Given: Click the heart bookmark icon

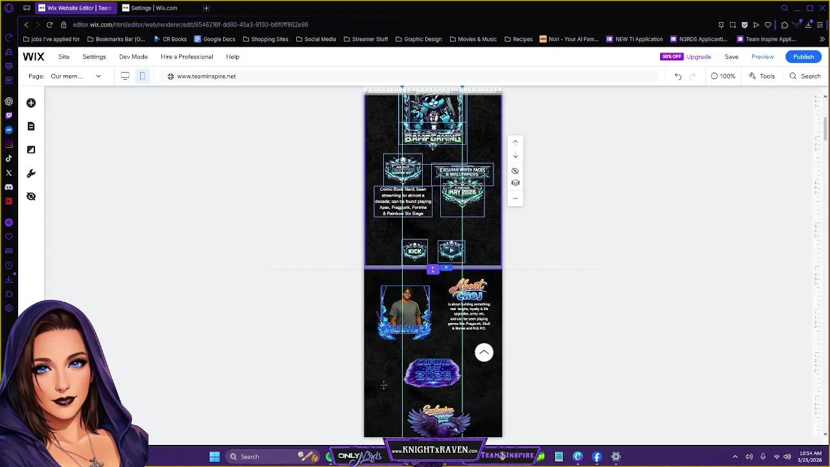Looking at the screenshot, I should pyautogui.click(x=768, y=25).
